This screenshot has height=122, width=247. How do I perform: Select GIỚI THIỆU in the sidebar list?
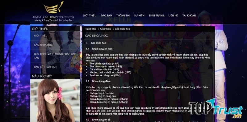[41, 36]
